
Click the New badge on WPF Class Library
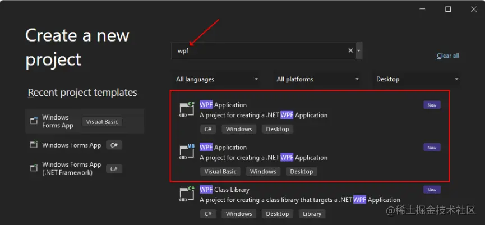pos(432,190)
